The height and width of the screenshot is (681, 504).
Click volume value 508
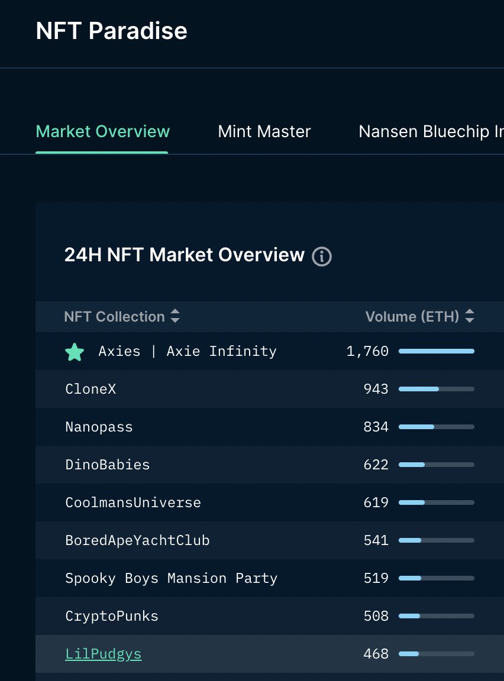pos(376,616)
